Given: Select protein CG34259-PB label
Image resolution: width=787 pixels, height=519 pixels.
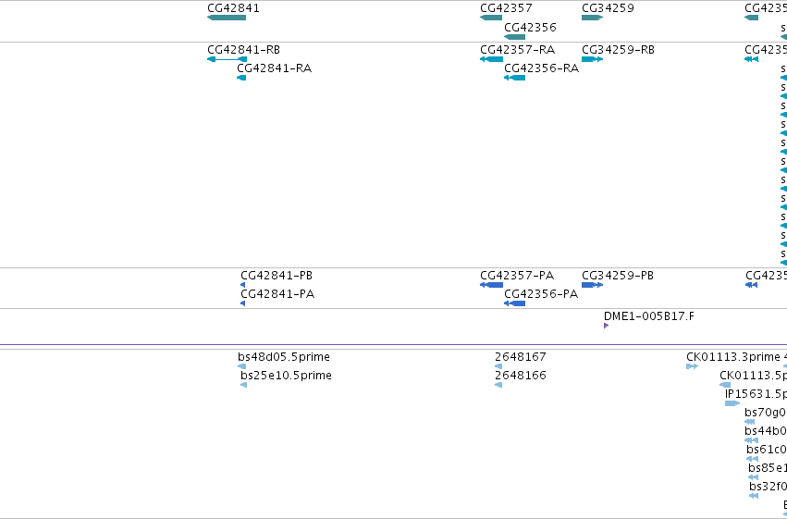Looking at the screenshot, I should coord(618,276).
